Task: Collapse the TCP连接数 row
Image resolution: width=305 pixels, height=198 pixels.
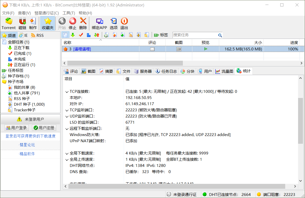Action: [x=67, y=92]
